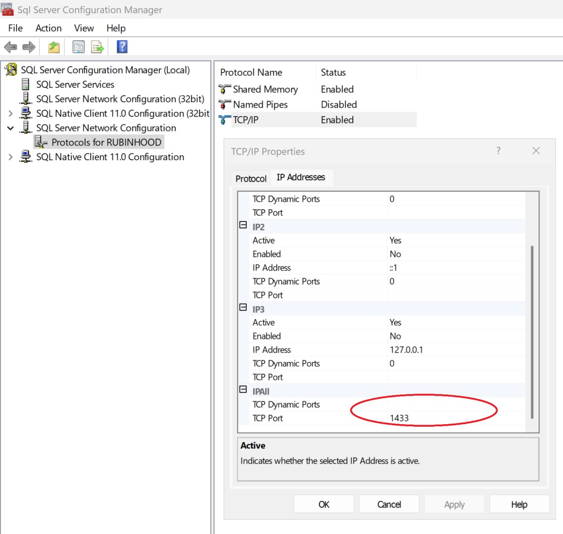Click the Help button in the dialog
This screenshot has width=563, height=534.
pyautogui.click(x=519, y=504)
